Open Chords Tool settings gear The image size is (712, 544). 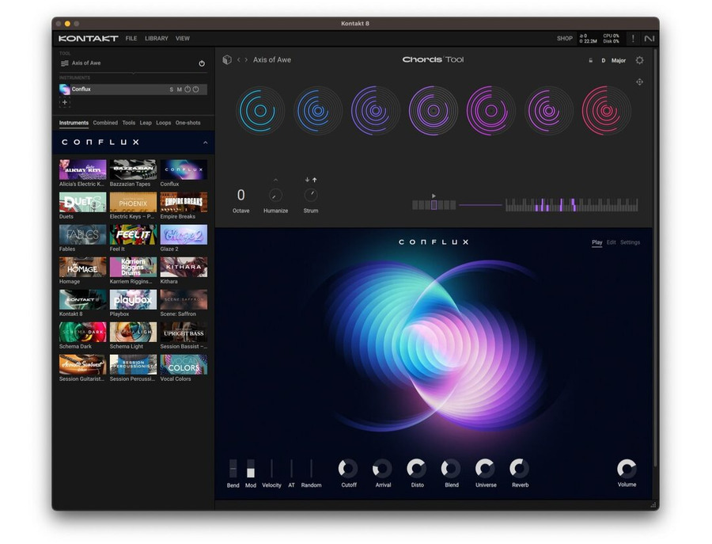(x=639, y=60)
